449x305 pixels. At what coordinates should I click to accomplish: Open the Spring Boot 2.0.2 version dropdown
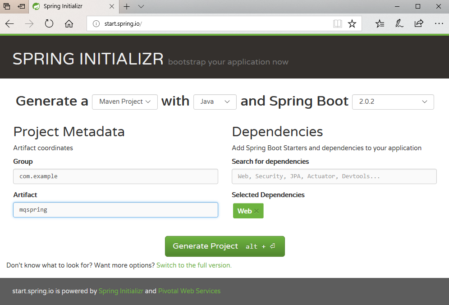coord(393,102)
